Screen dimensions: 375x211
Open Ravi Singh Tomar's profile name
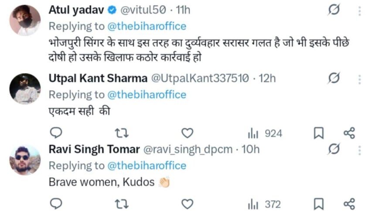click(x=94, y=150)
